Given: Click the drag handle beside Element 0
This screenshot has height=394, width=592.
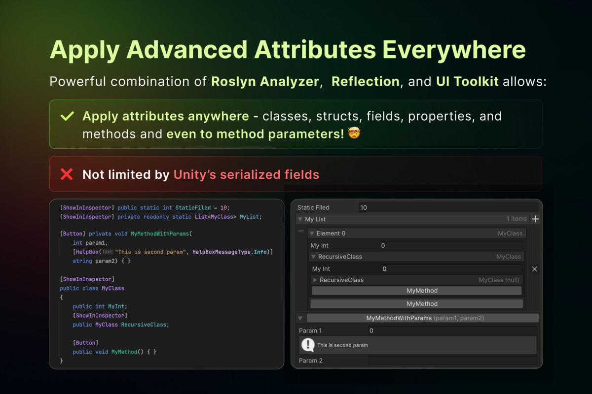Looking at the screenshot, I should click(x=301, y=231).
